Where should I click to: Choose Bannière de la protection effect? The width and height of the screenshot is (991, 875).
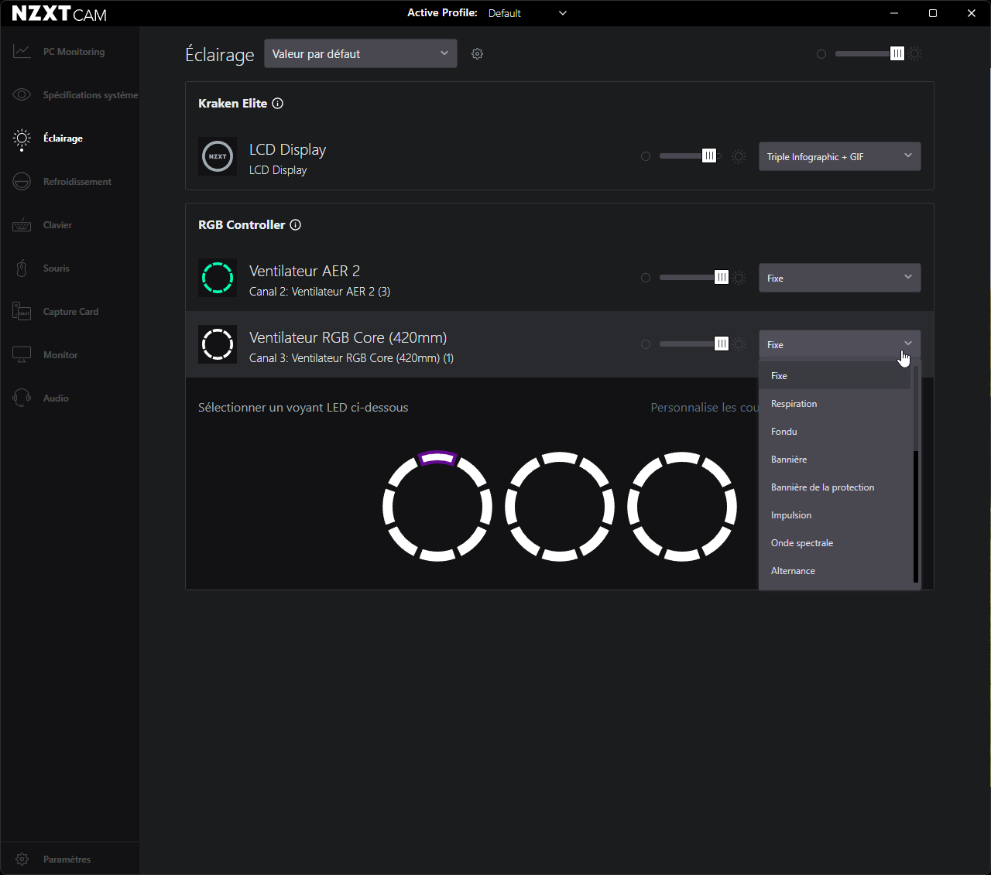pos(836,487)
